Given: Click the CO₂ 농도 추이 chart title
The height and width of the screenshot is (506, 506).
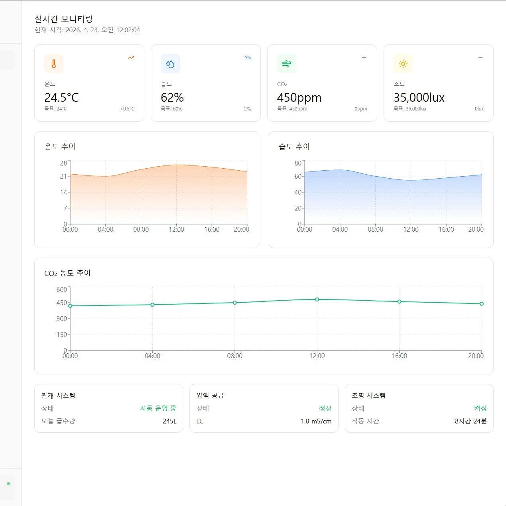Looking at the screenshot, I should click(67, 273).
